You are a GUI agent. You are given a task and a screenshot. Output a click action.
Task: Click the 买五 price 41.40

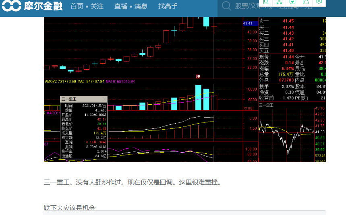(288, 50)
